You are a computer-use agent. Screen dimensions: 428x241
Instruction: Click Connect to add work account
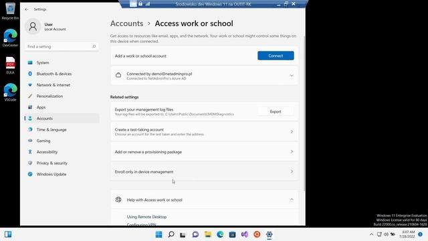pyautogui.click(x=276, y=56)
